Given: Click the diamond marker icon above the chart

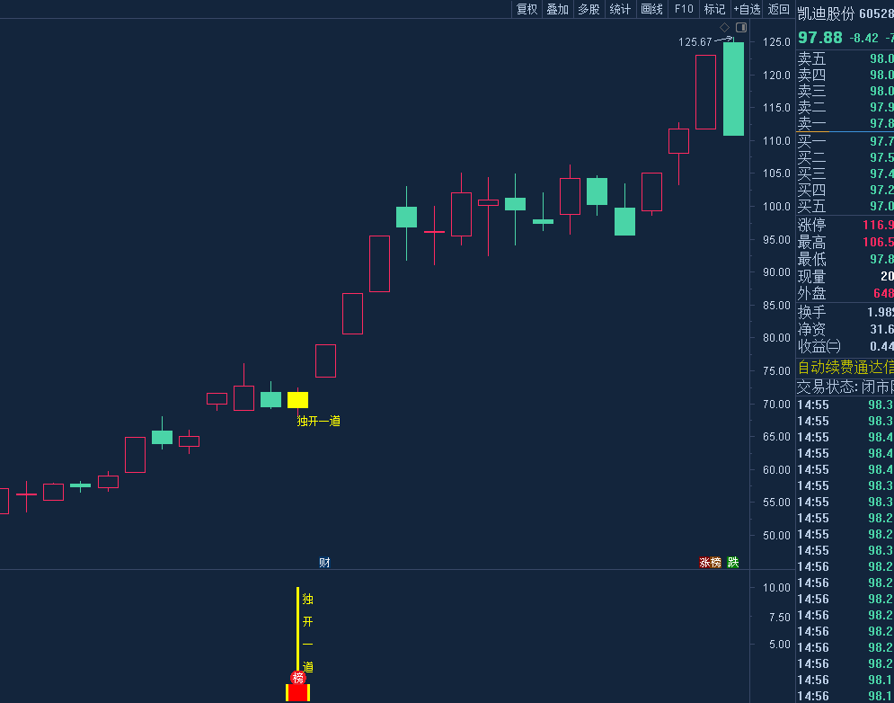Looking at the screenshot, I should (724, 28).
